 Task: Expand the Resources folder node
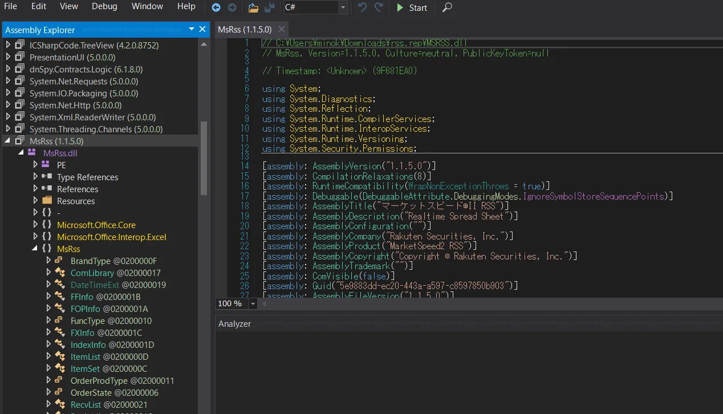(x=35, y=201)
